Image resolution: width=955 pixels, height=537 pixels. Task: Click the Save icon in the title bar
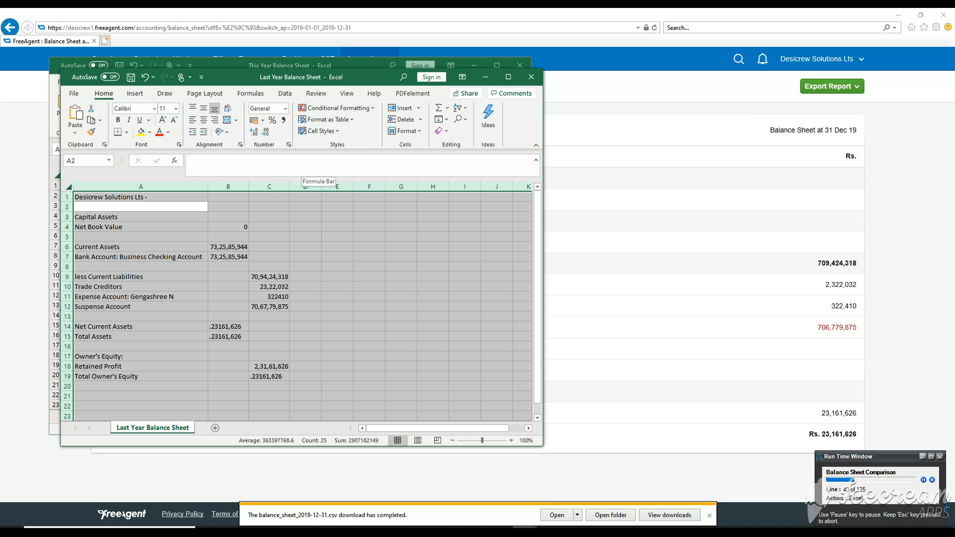(x=131, y=77)
